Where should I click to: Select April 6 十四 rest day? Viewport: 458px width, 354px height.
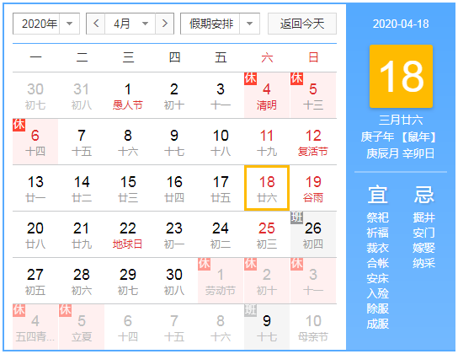click(x=35, y=142)
